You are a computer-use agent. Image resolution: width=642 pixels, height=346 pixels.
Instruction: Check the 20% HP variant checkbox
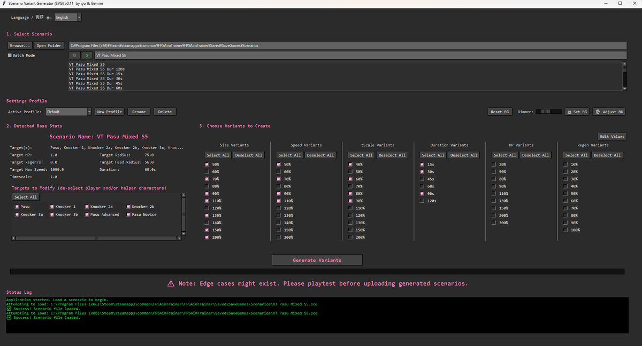pyautogui.click(x=494, y=164)
